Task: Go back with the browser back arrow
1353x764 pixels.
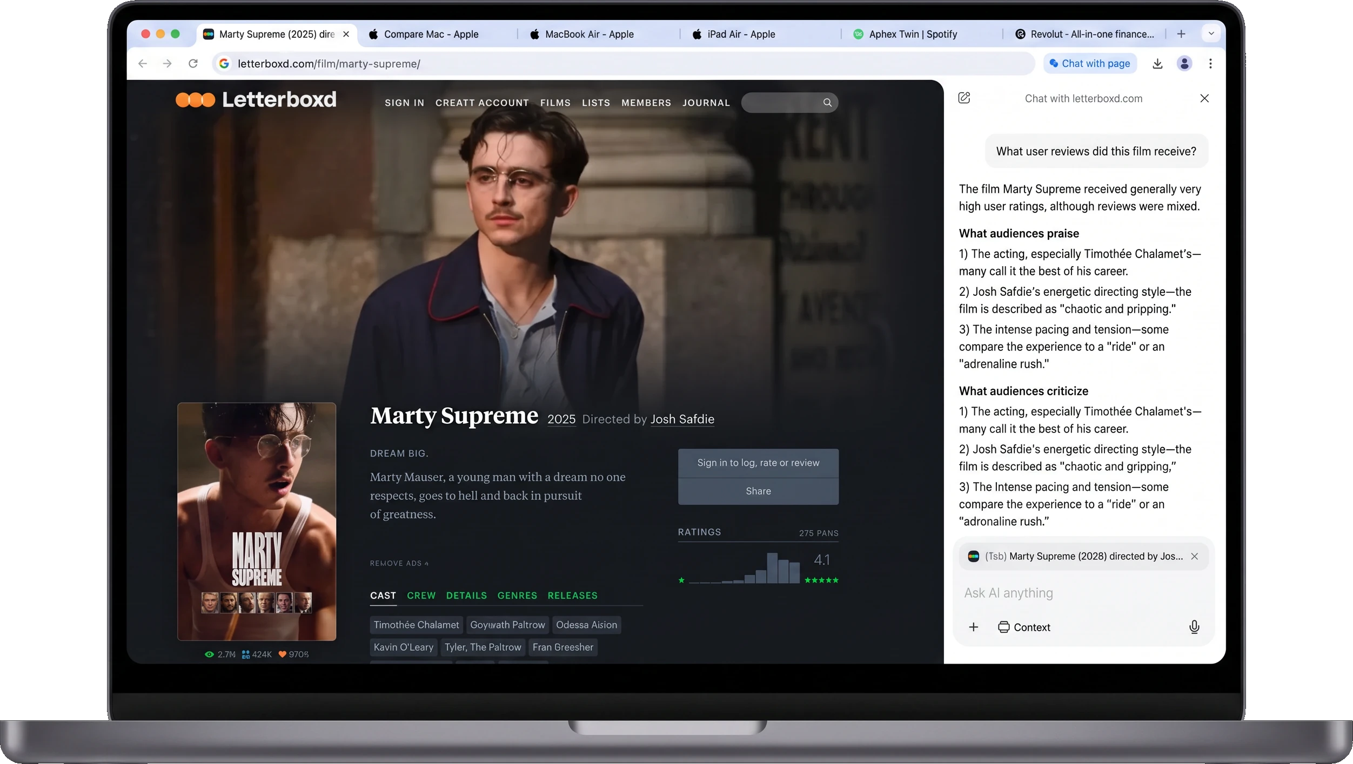Action: pos(143,64)
